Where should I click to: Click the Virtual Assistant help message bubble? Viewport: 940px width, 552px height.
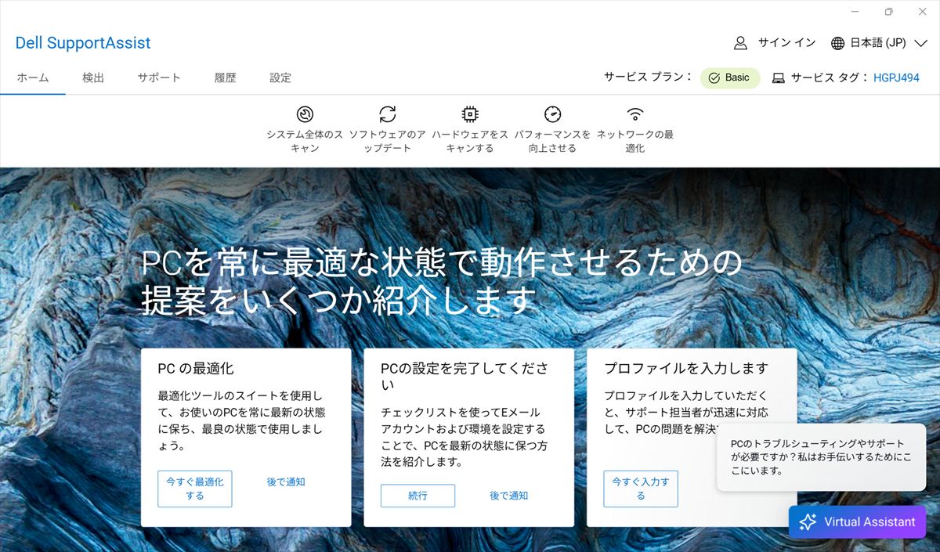[x=822, y=457]
